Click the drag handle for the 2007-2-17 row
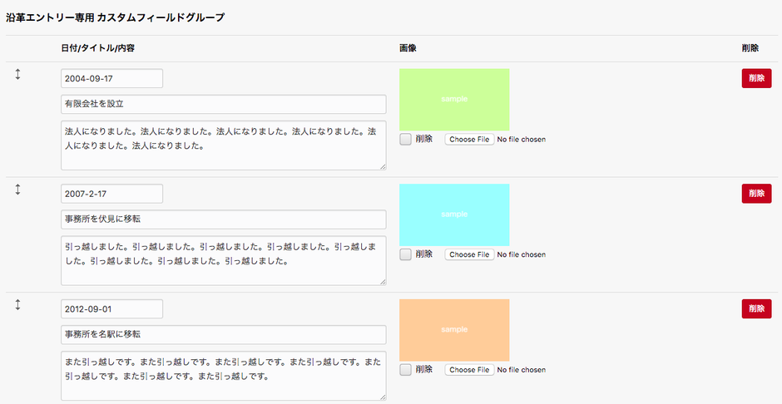The image size is (782, 404). point(17,190)
